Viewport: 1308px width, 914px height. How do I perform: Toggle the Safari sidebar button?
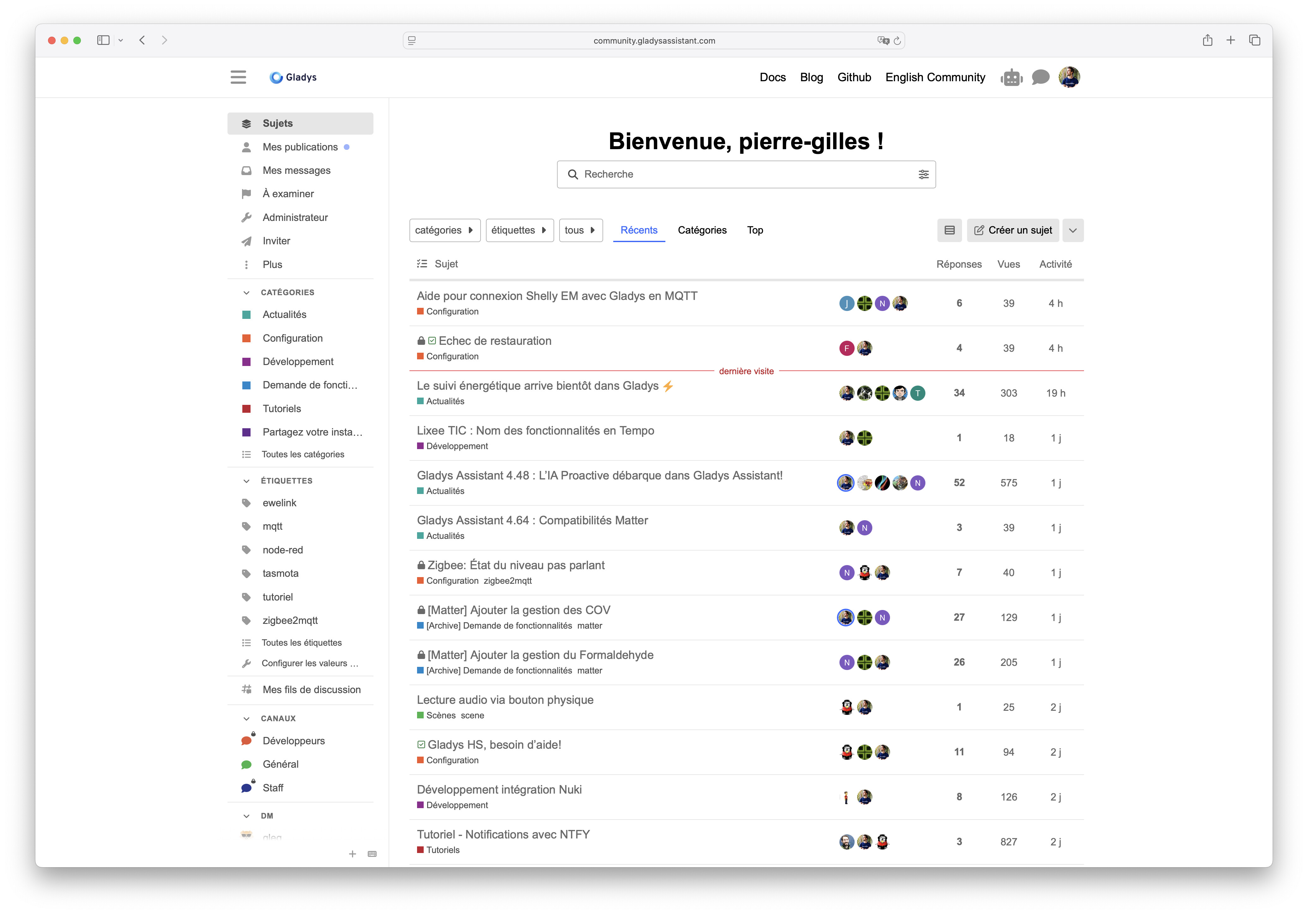[x=103, y=40]
